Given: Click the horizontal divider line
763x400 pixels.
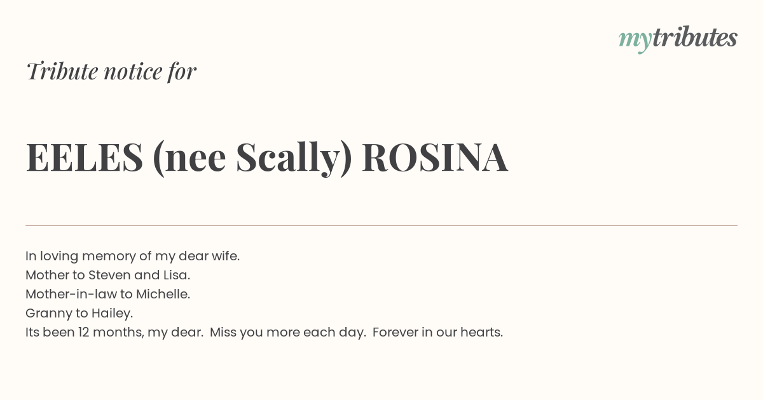Looking at the screenshot, I should (381, 225).
